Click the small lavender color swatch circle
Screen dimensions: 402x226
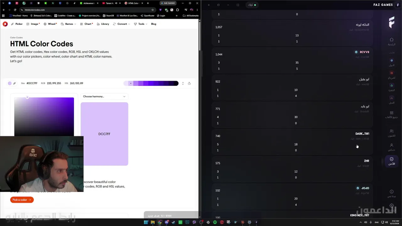pyautogui.click(x=10, y=83)
